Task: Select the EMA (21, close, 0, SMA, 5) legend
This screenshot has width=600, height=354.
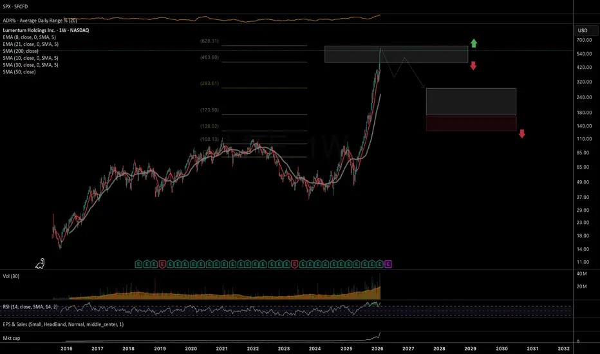Action: [31, 44]
